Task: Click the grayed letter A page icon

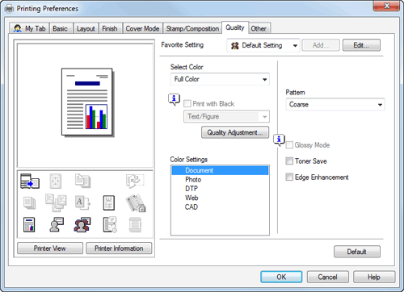Action: click(82, 202)
